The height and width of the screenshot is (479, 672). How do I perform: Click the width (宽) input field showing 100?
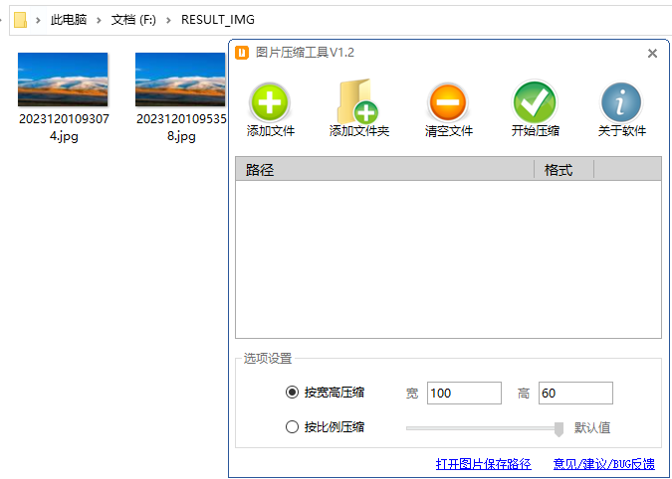point(464,393)
